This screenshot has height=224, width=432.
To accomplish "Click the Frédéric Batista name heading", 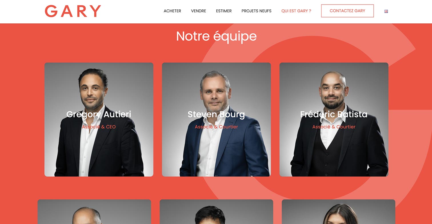I will click(x=334, y=114).
